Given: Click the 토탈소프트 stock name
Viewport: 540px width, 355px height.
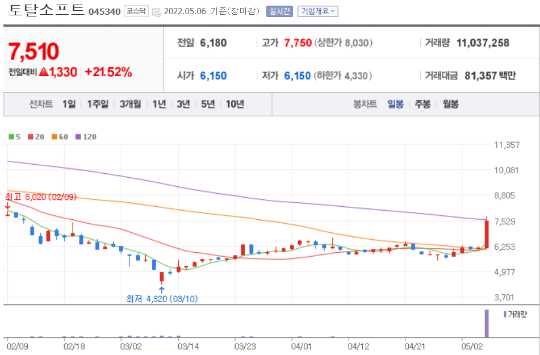Looking at the screenshot, I should 46,10.
